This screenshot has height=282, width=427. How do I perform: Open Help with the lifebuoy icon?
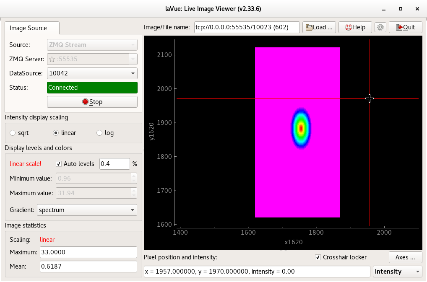click(x=355, y=27)
